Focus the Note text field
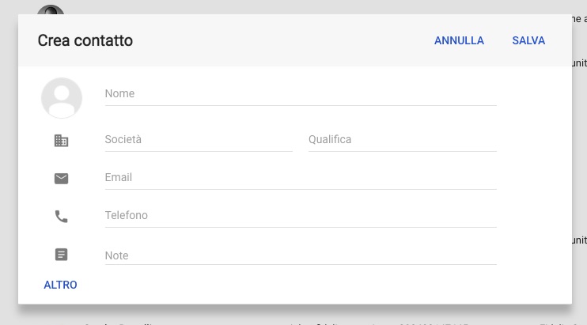The image size is (587, 325). [301, 256]
